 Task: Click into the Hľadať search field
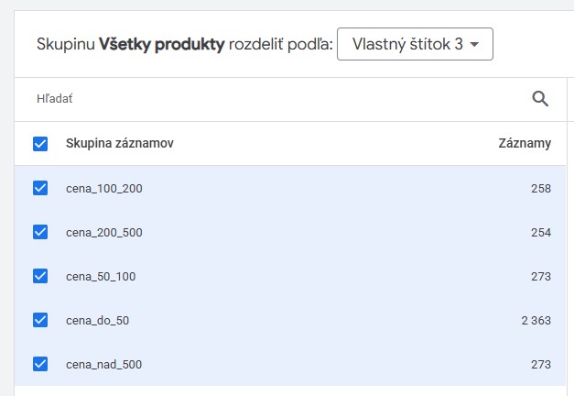coord(275,99)
